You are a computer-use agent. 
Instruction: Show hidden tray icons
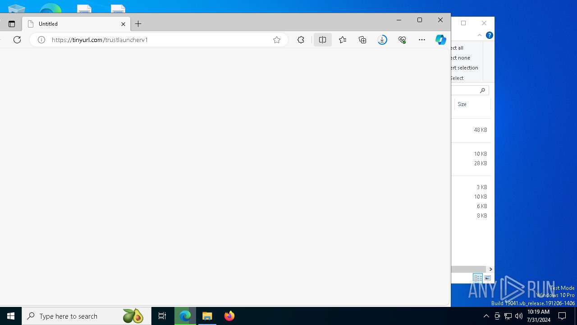pyautogui.click(x=486, y=316)
